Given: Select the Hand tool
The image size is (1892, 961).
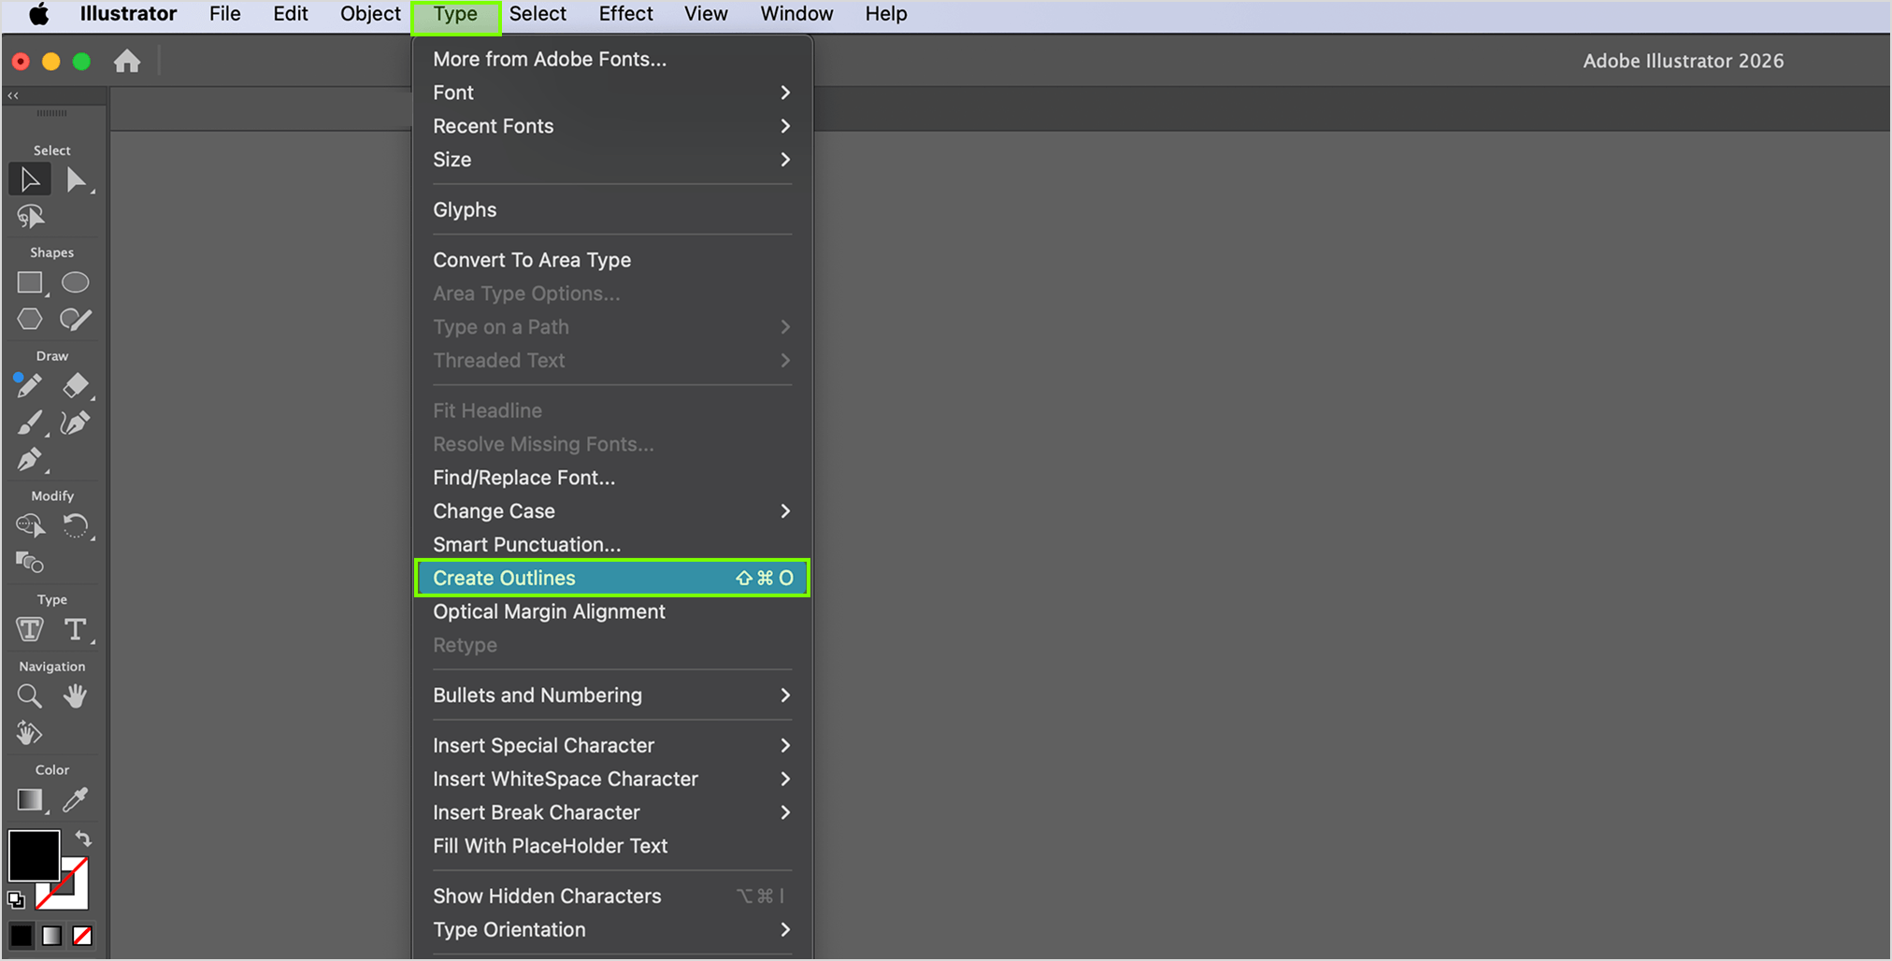Looking at the screenshot, I should pos(76,696).
